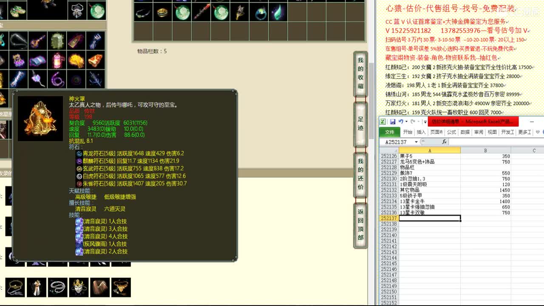
Task: Select the pink glowing lantern treasure icon
Action: coord(57,60)
